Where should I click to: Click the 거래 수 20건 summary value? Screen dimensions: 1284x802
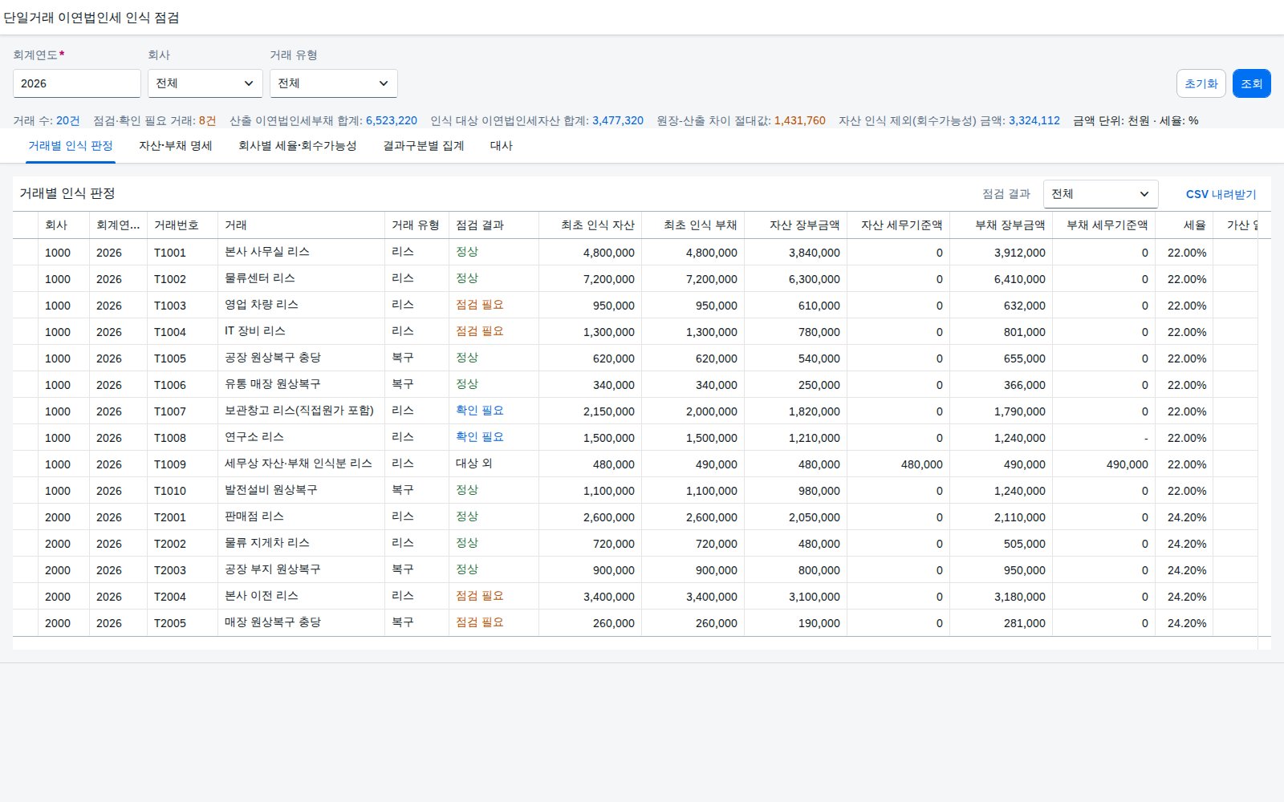tap(68, 120)
